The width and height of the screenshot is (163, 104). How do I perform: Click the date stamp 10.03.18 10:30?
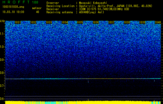click(x=13, y=12)
